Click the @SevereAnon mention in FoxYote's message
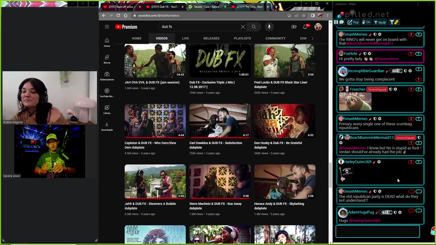Image resolution: width=436 pixels, height=245 pixels. [386, 59]
